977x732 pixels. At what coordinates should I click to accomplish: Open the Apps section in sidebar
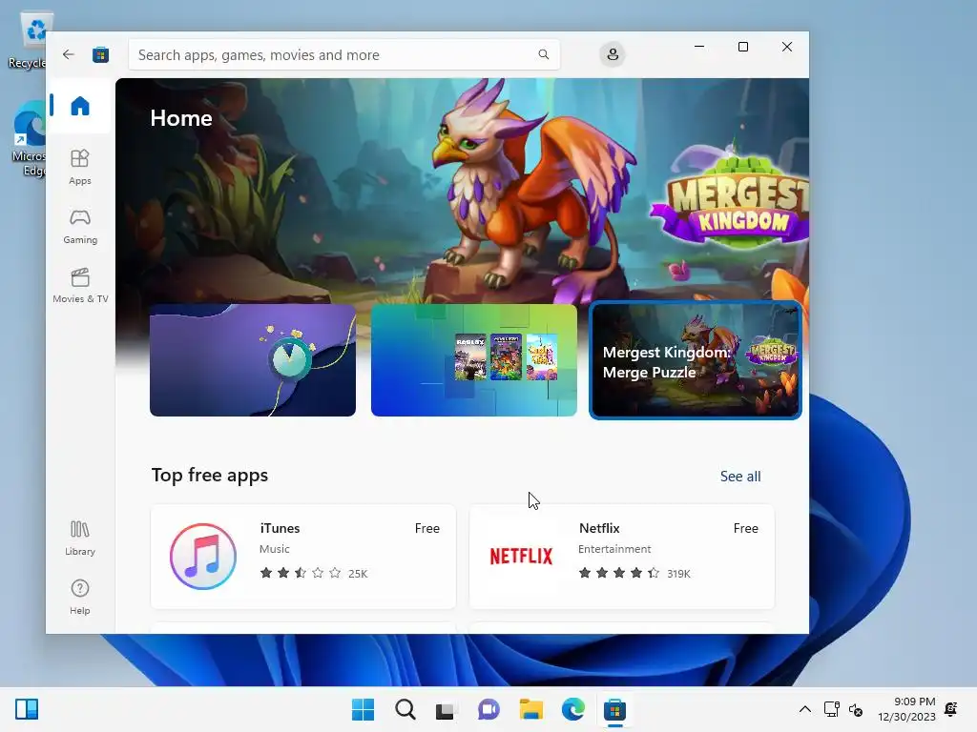click(80, 167)
